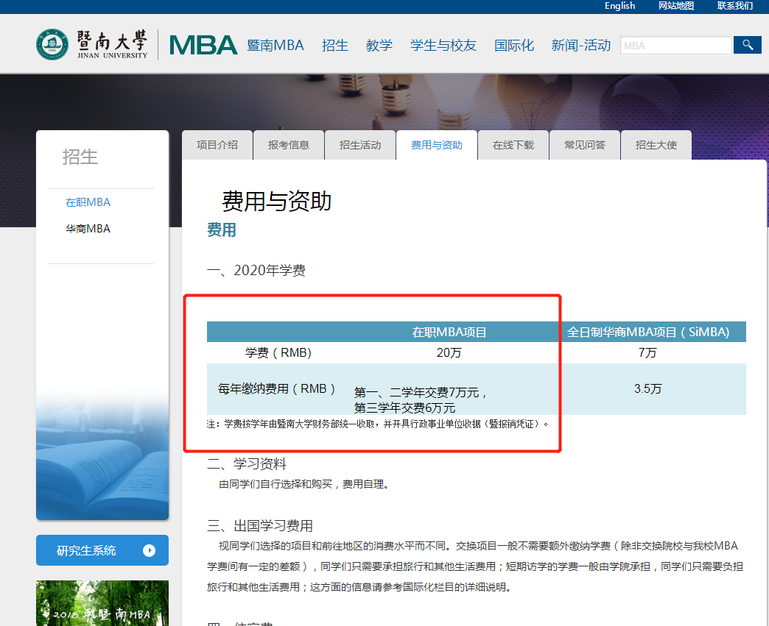Open the 联系我们 link
The width and height of the screenshot is (769, 626).
(734, 6)
